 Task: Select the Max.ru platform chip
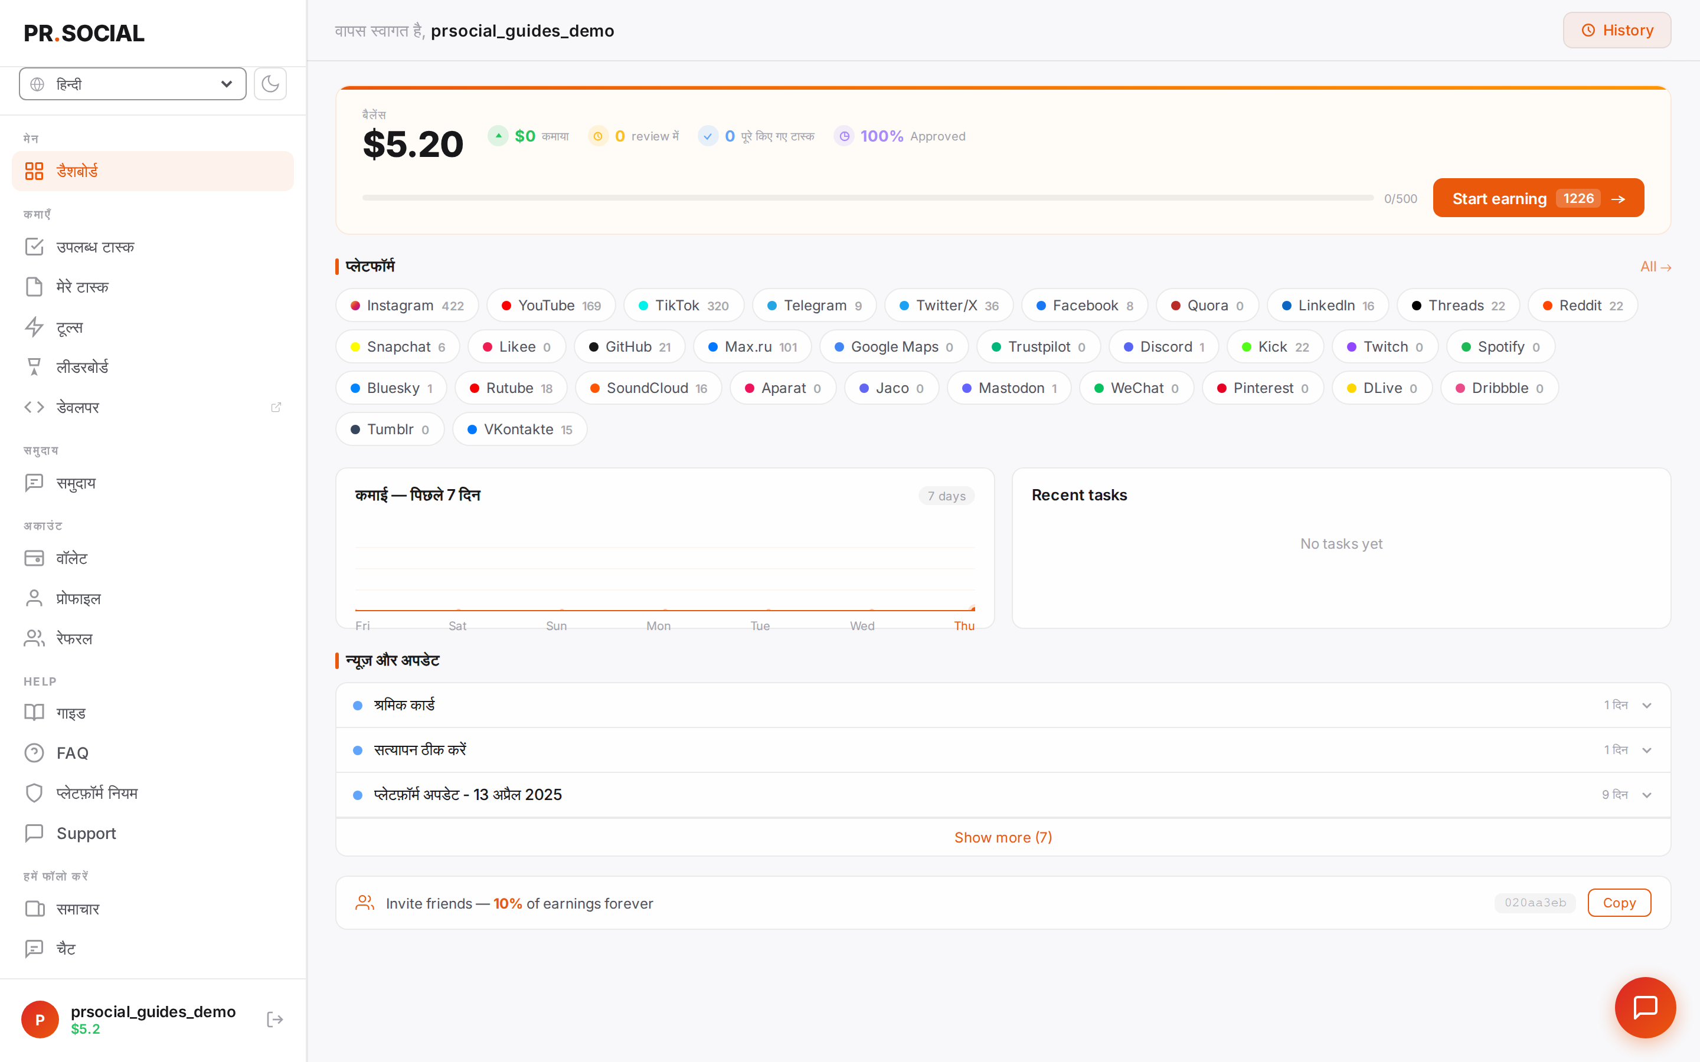click(753, 347)
